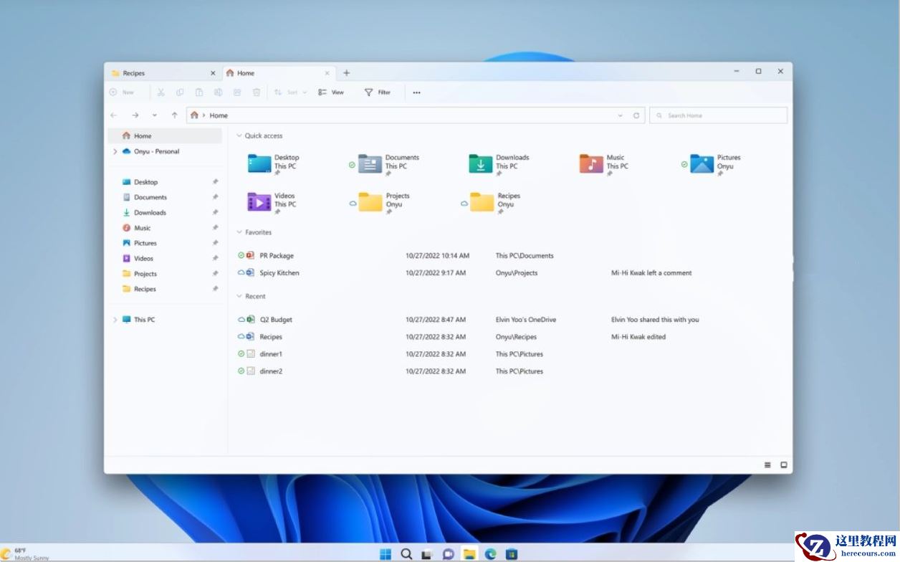Open Microsoft Edge from the taskbar
Viewport: 900px width, 562px height.
(491, 553)
